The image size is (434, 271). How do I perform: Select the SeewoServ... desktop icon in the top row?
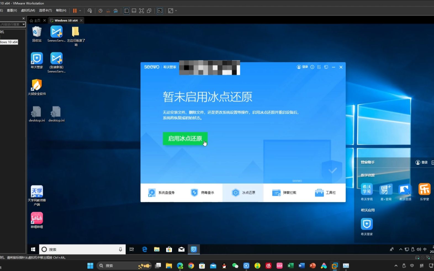tap(56, 34)
